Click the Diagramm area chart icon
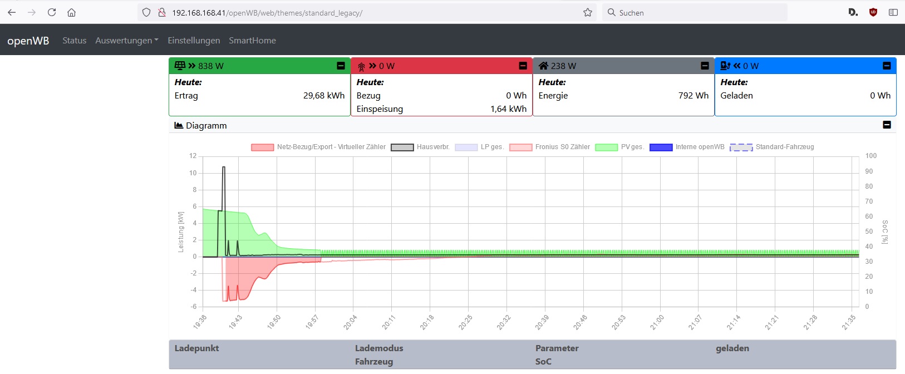The width and height of the screenshot is (905, 374). [179, 125]
